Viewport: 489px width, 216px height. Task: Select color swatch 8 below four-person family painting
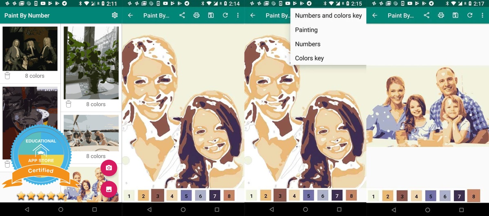[x=474, y=196]
